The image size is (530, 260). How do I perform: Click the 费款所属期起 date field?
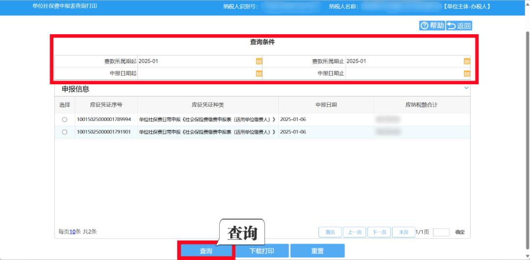196,61
